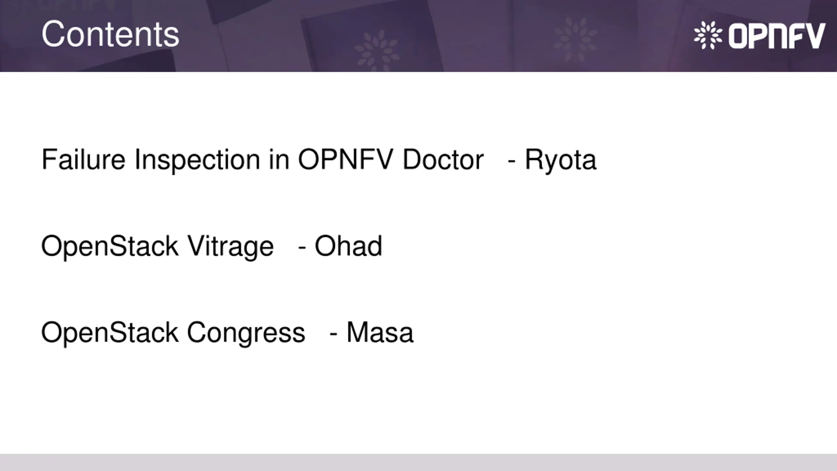Click the word Vitrage
This screenshot has height=471, width=837.
(x=230, y=247)
